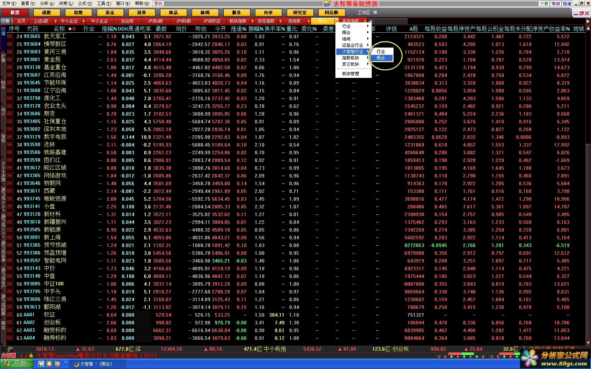Click the 新闻 button
This screenshot has height=369, width=591.
coord(205,12)
